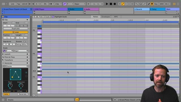Stop playback with the Stop button
Image resolution: width=181 pixels, height=102 pixels.
pyautogui.click(x=111, y=4)
